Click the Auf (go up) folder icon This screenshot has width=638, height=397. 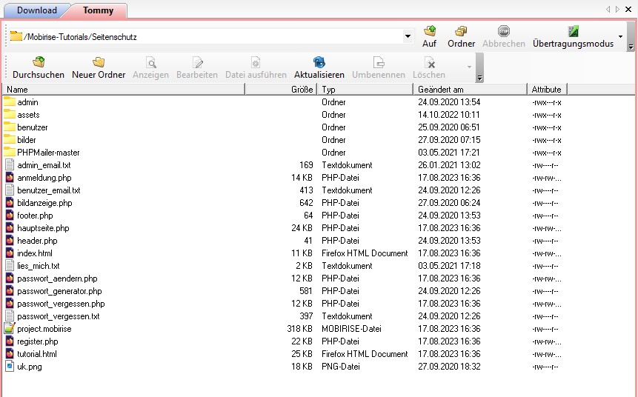click(429, 32)
